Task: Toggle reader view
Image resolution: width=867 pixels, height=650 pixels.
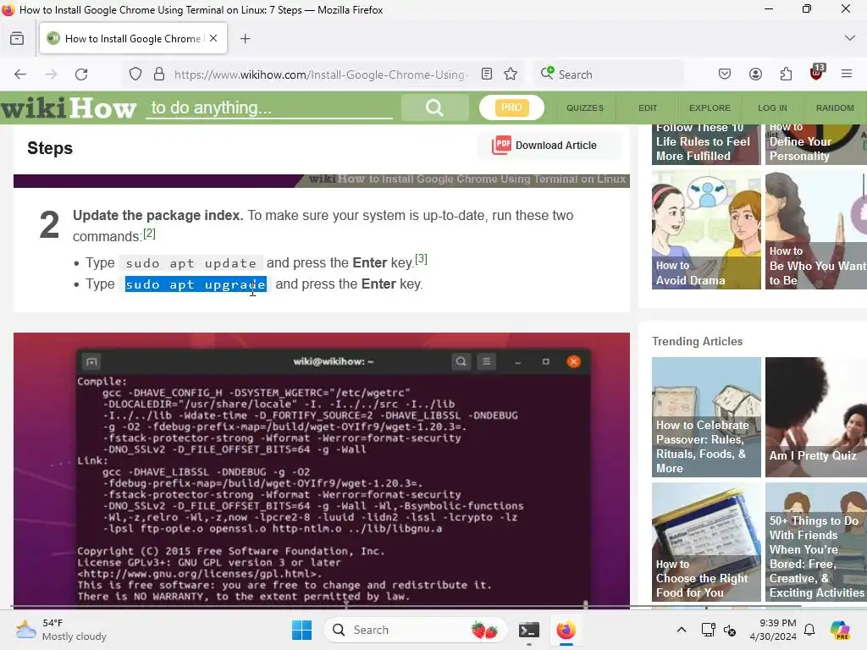Action: pyautogui.click(x=487, y=74)
